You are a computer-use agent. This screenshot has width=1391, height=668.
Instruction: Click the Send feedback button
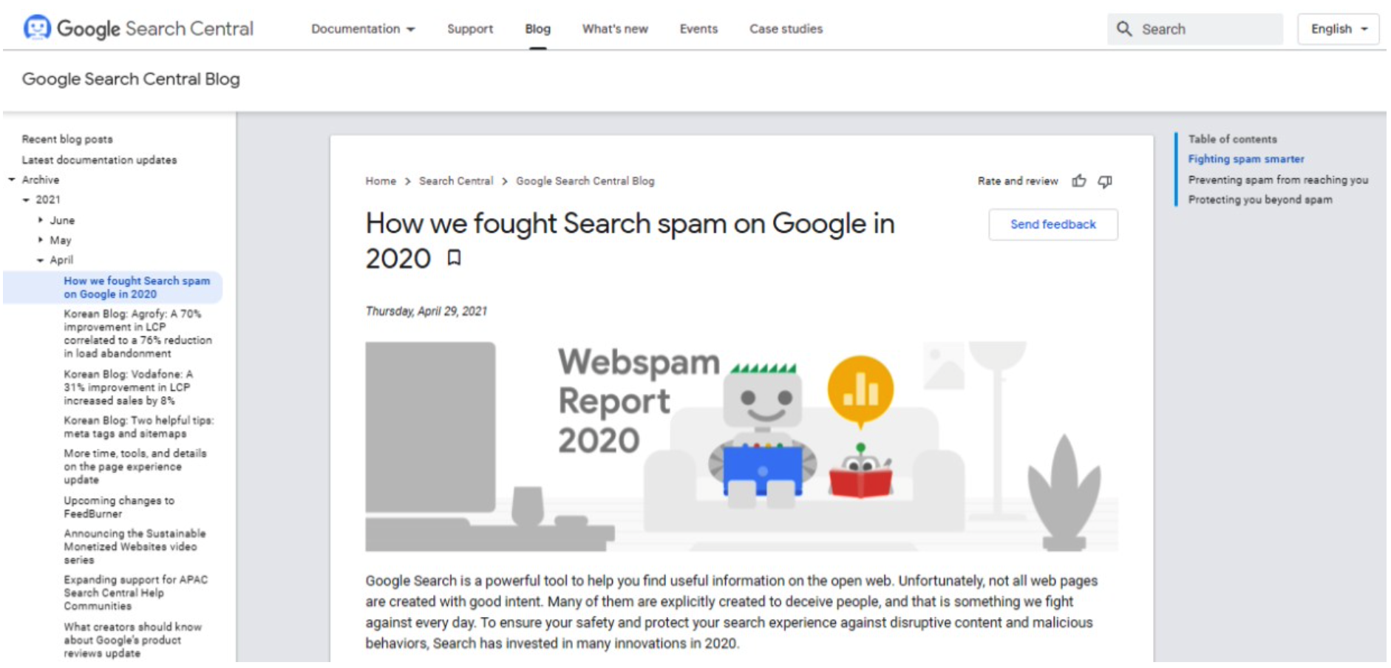pos(1053,224)
